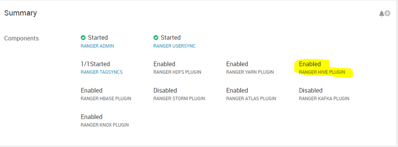
Task: Click the Enabled status above Hive plugin
Action: [310, 64]
